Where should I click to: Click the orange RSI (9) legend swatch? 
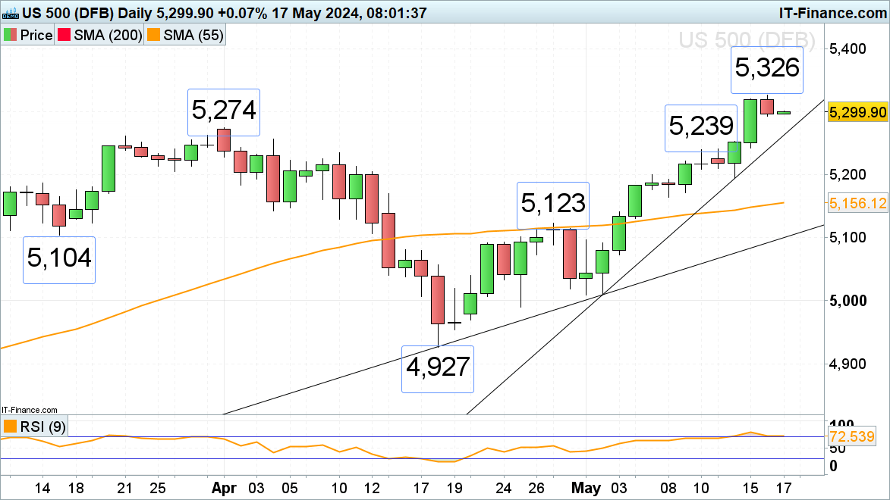pyautogui.click(x=11, y=427)
